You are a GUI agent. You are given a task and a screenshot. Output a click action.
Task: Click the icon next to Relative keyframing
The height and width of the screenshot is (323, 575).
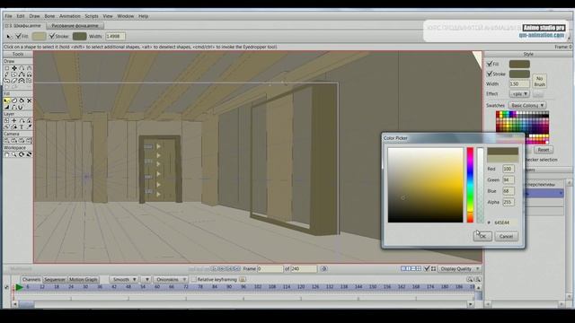(243, 279)
